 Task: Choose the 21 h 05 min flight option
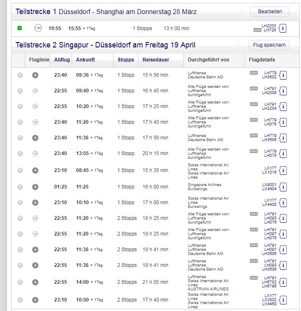20,282
